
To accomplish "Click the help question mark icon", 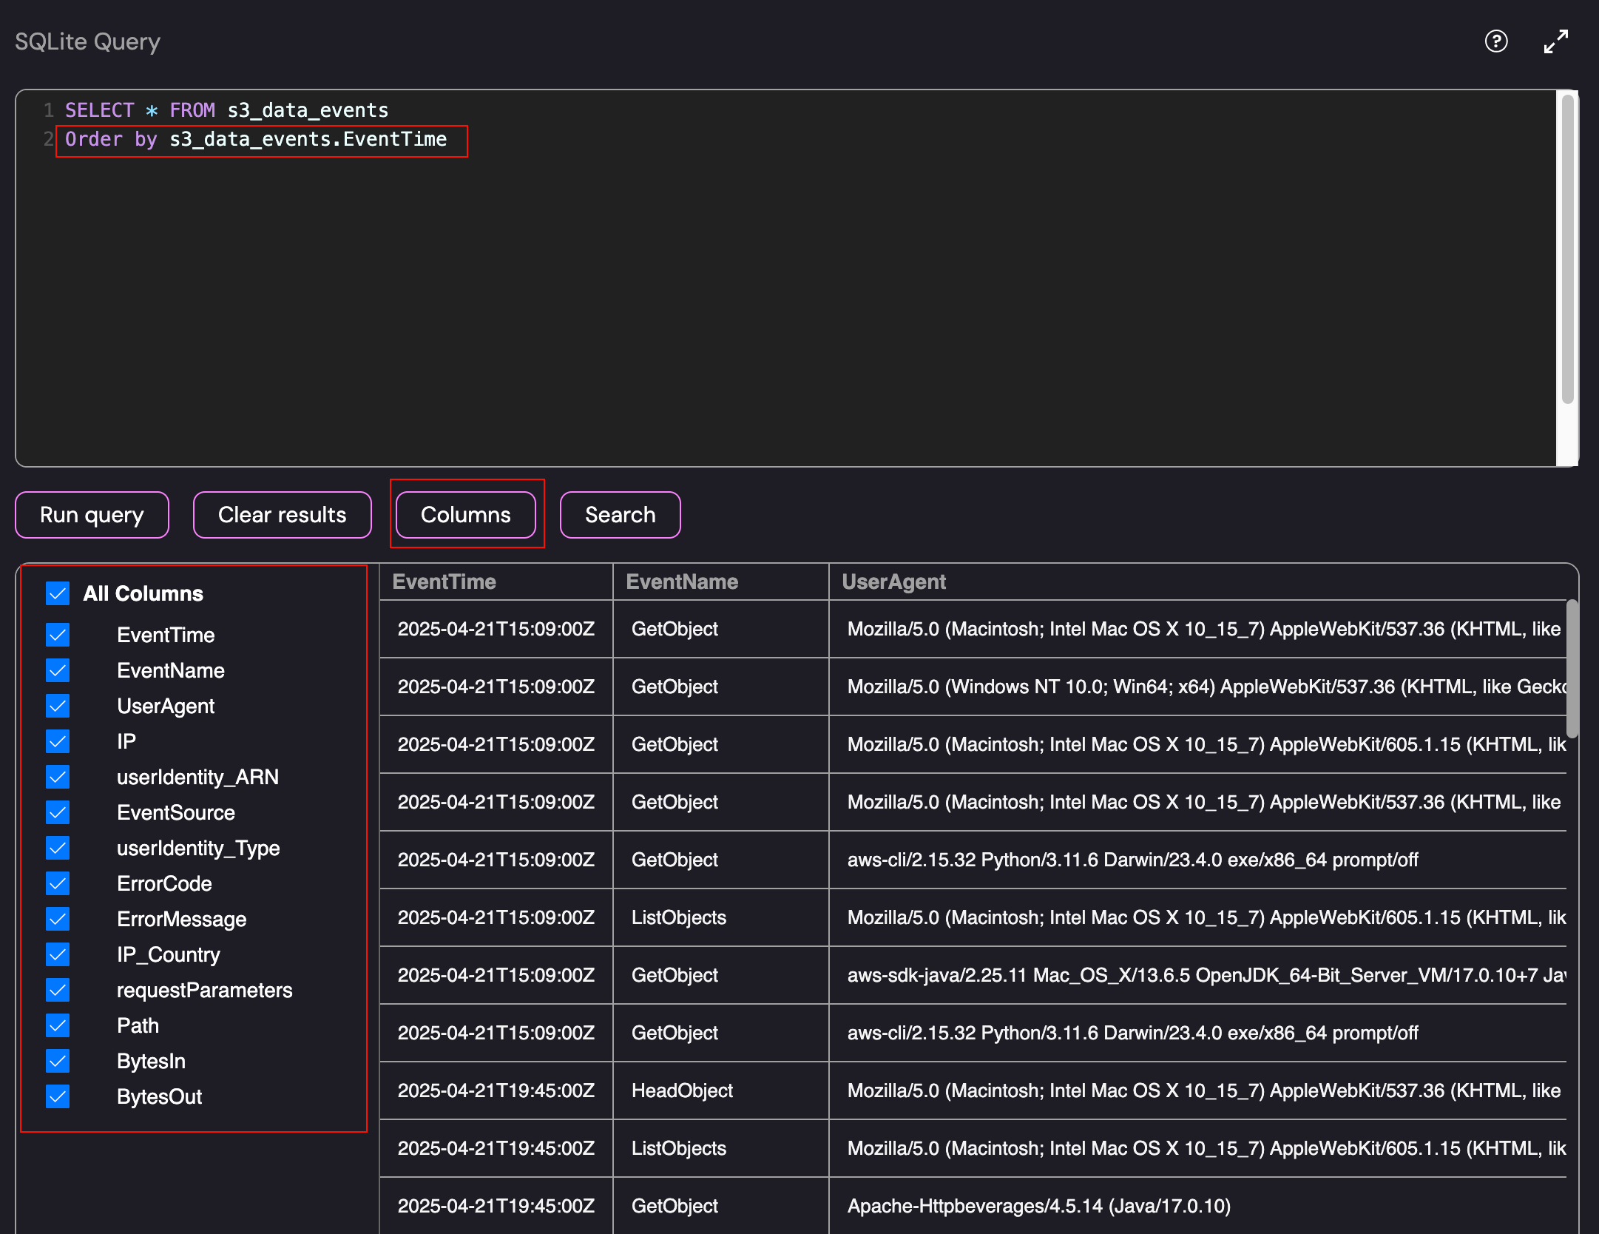I will click(x=1495, y=41).
